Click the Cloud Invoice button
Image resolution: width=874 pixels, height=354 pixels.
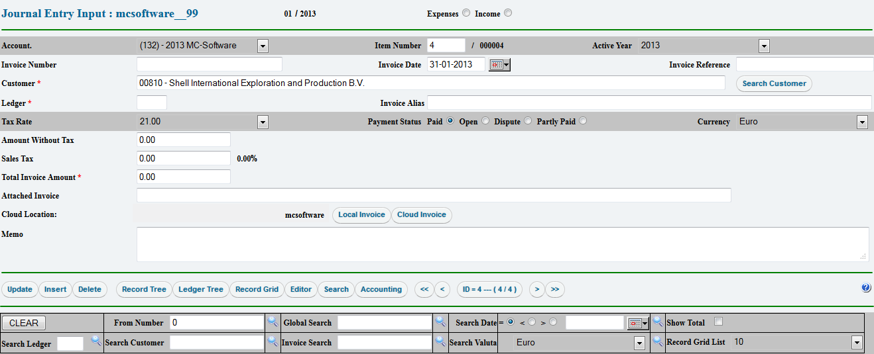pyautogui.click(x=422, y=214)
